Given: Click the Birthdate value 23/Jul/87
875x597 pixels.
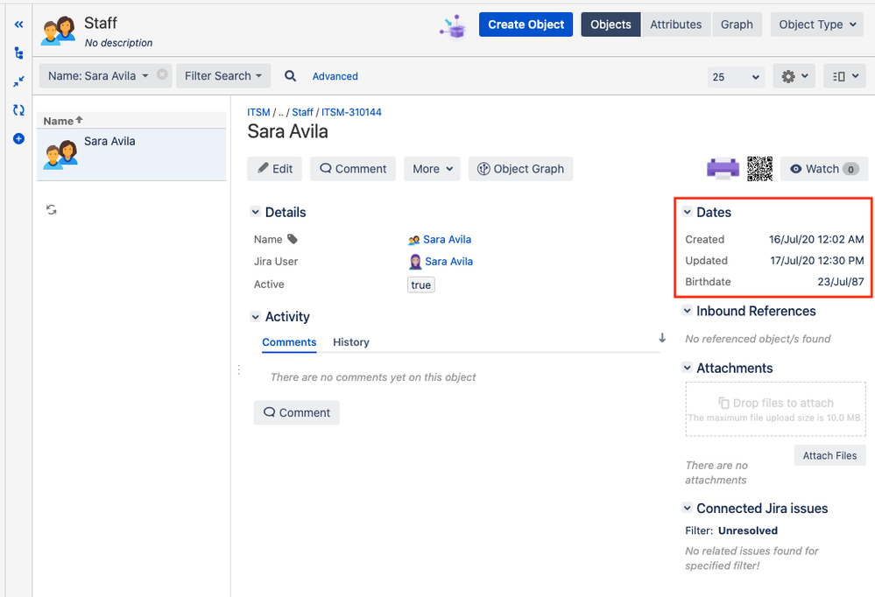Looking at the screenshot, I should tap(840, 282).
